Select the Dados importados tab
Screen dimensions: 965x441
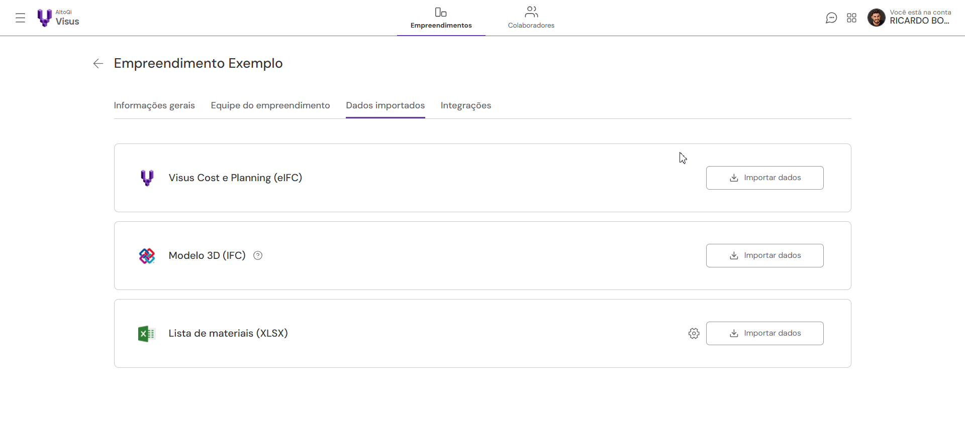(385, 105)
